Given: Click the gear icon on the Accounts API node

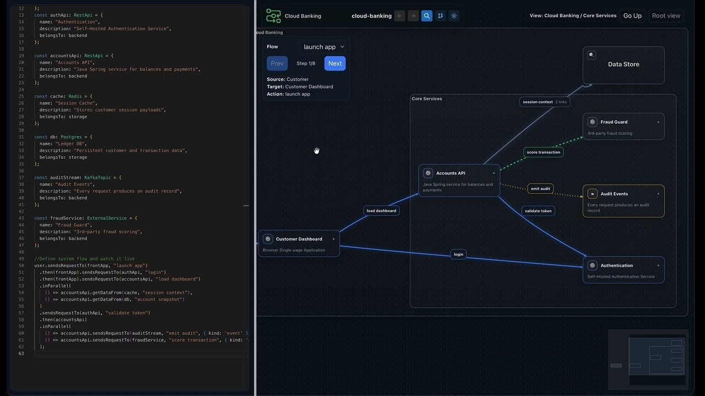Looking at the screenshot, I should [427, 173].
